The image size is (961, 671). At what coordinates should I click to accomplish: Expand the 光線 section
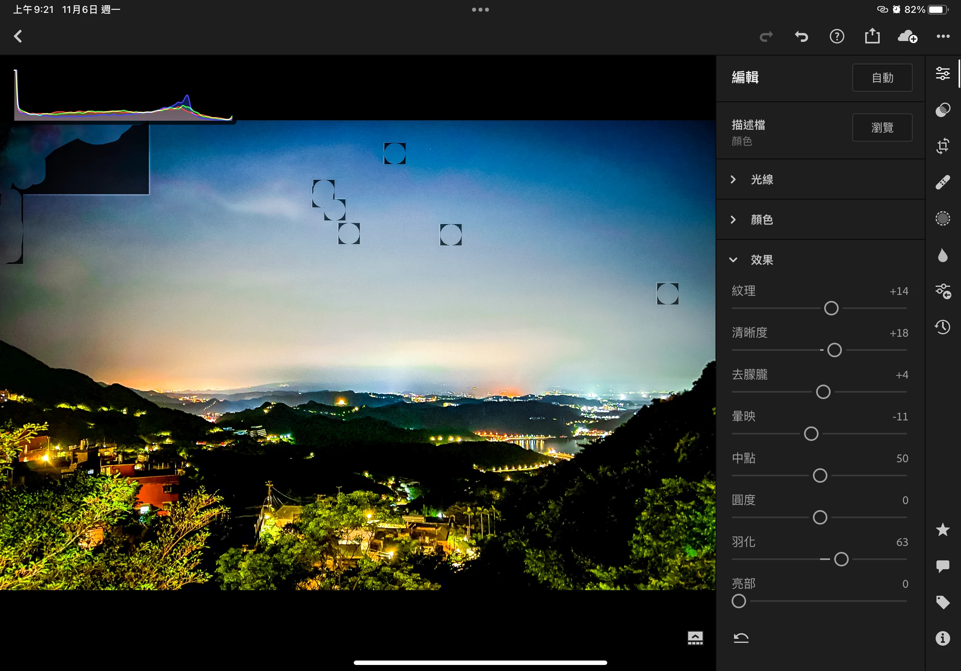[x=762, y=179]
